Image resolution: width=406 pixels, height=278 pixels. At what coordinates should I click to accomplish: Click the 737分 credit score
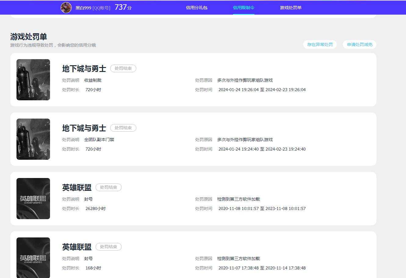tap(123, 7)
